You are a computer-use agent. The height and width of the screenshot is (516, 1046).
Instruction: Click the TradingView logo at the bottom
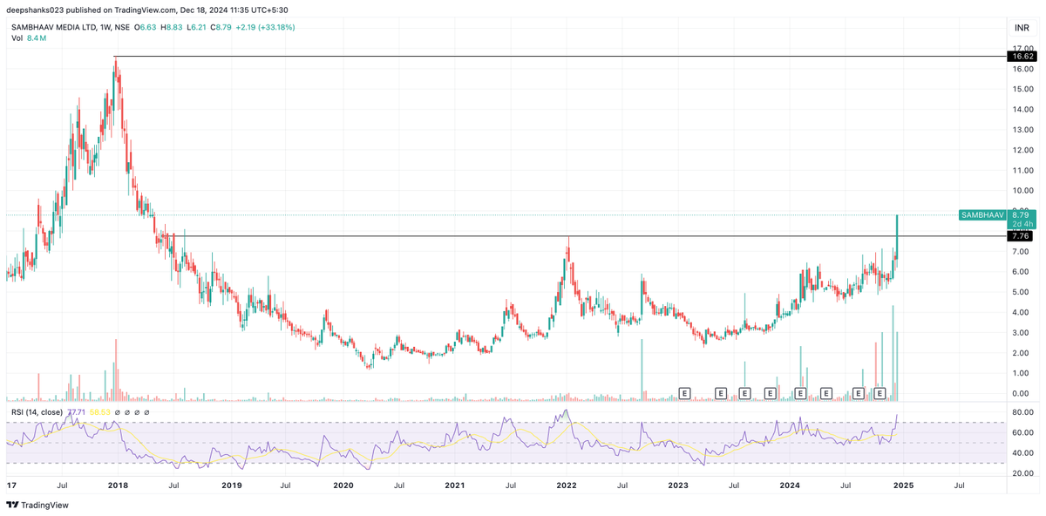pyautogui.click(x=37, y=505)
